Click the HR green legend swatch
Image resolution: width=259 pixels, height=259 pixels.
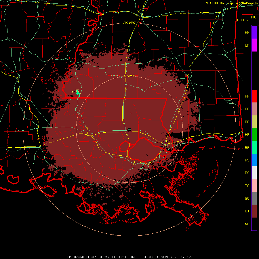click(254, 135)
